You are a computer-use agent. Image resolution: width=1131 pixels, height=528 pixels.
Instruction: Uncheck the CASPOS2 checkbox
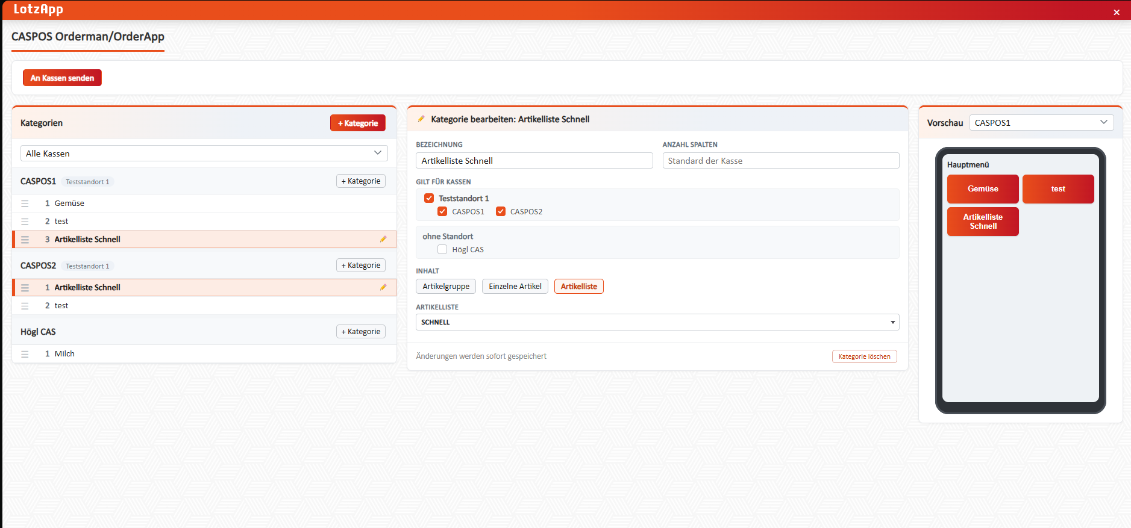[x=501, y=211]
